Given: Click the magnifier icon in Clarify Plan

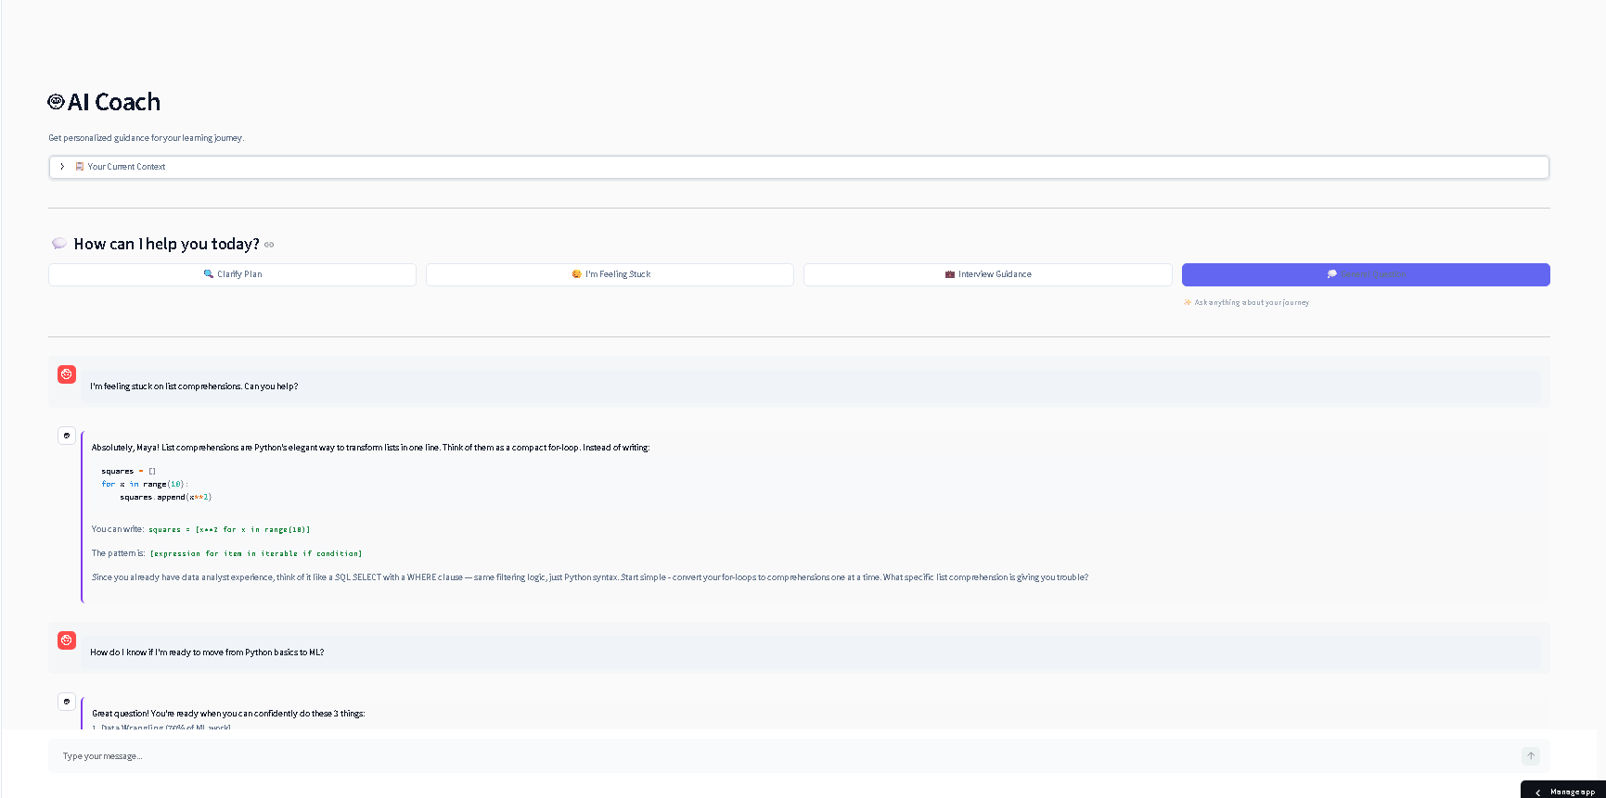Looking at the screenshot, I should (x=209, y=274).
